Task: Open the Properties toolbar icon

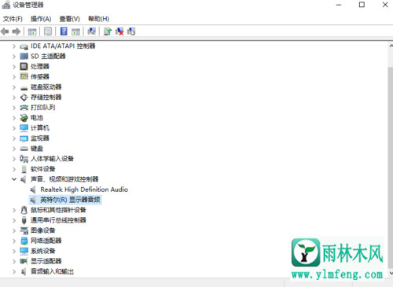Action: [48, 31]
